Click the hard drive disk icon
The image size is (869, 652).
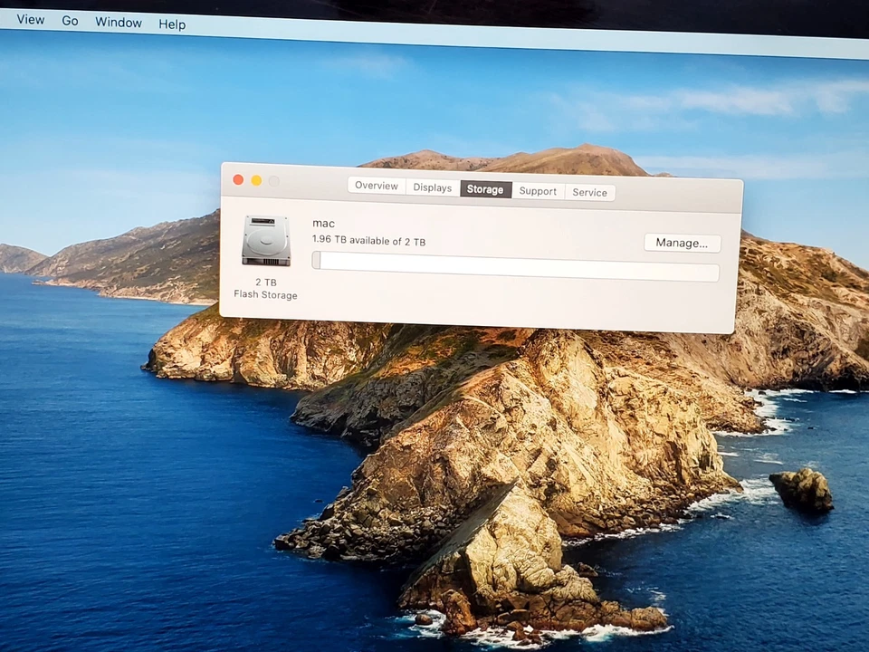coord(266,241)
